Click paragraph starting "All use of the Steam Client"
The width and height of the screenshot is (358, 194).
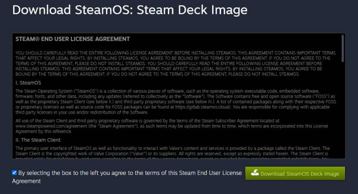click(x=172, y=126)
